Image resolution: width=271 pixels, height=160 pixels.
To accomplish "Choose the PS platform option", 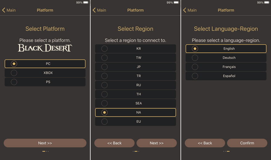I will 45,82.
